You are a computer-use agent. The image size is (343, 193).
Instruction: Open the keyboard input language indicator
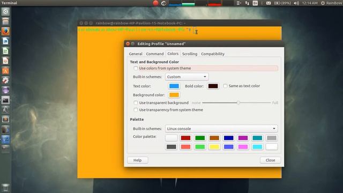[255, 3]
